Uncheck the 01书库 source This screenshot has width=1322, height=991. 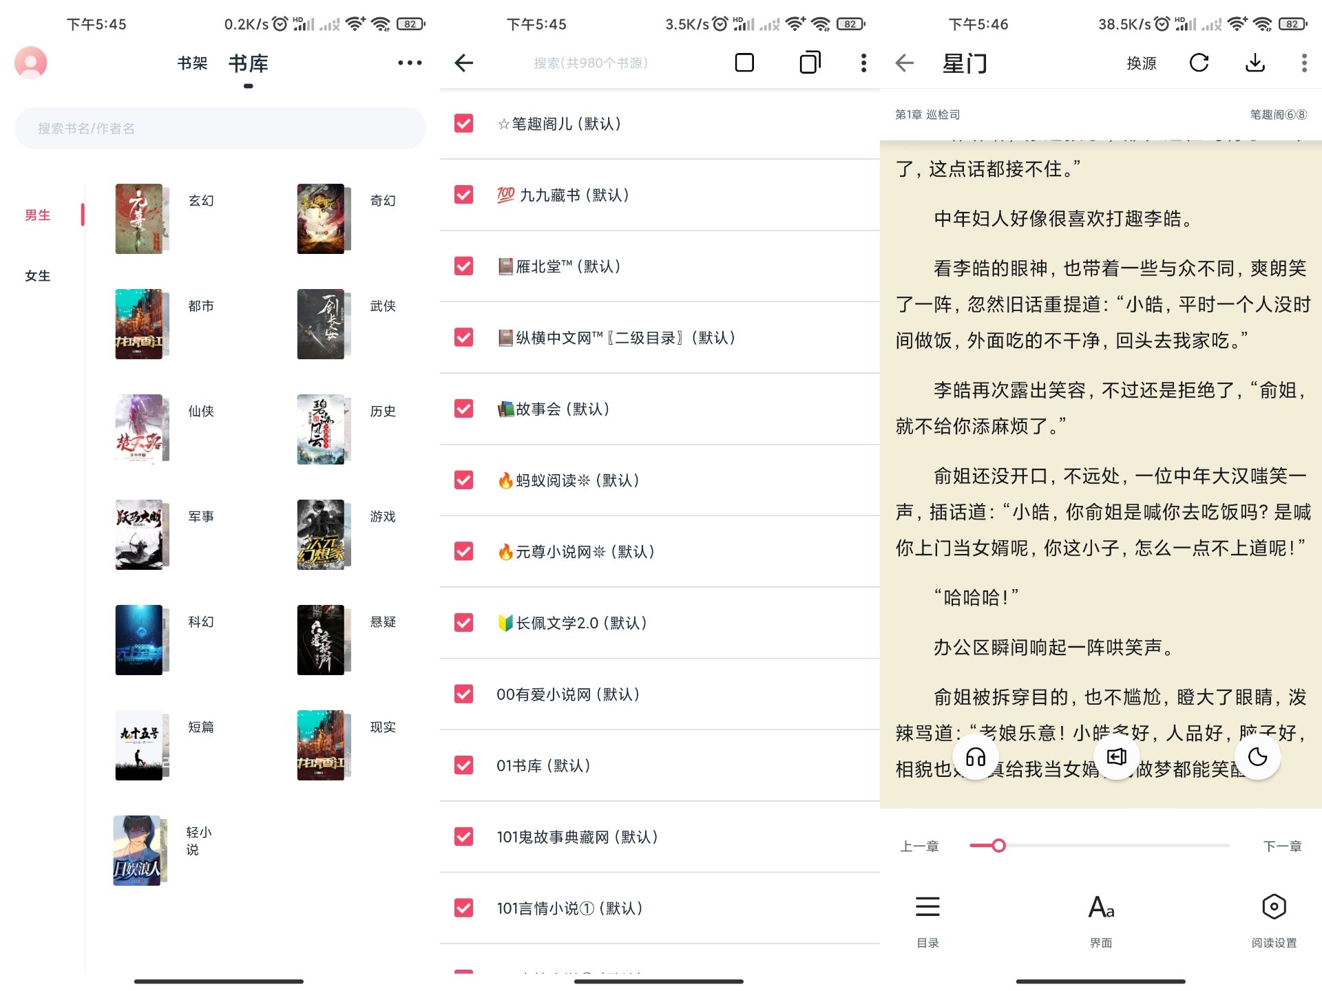[463, 765]
